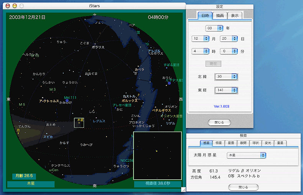The image size is (303, 195).
Task: Open the 太陽月惑星 dropdown showing 木星
Action: pyautogui.click(x=246, y=155)
